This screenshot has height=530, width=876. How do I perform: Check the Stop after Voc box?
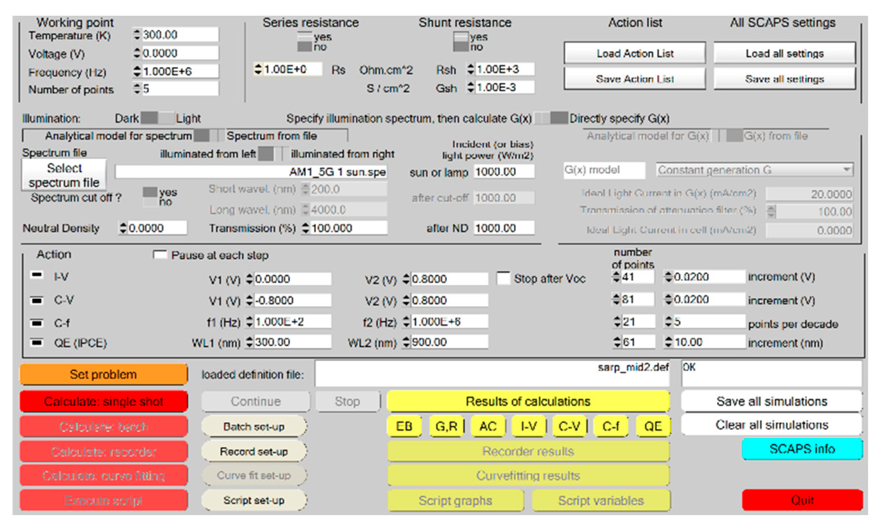pyautogui.click(x=503, y=278)
